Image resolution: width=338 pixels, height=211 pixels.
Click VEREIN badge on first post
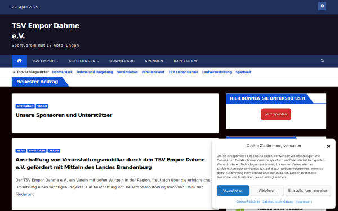click(42, 106)
